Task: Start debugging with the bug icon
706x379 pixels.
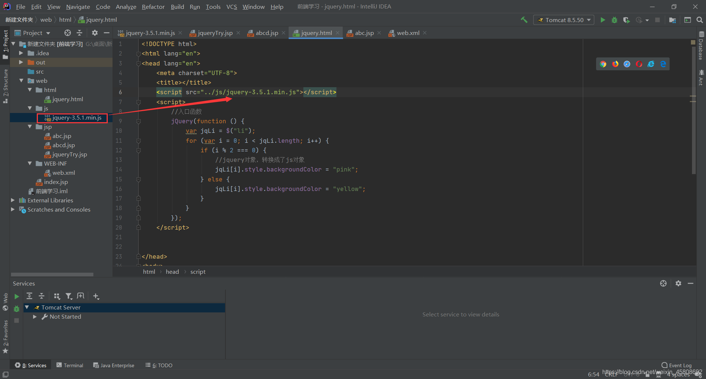Action: [614, 20]
